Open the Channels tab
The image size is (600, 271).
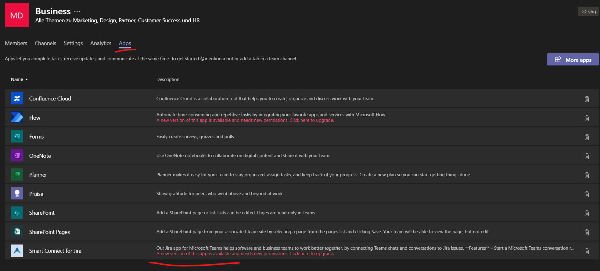[x=45, y=43]
